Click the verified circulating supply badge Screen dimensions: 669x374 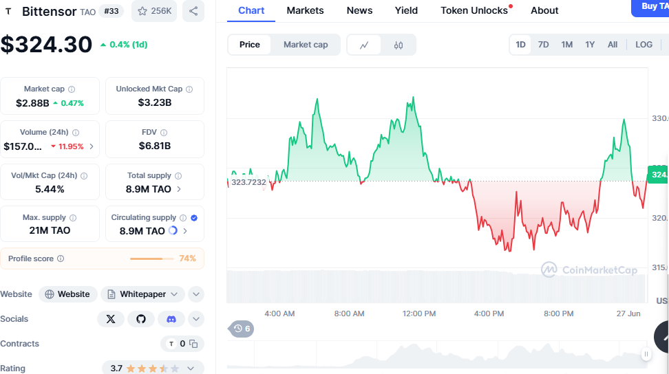194,218
